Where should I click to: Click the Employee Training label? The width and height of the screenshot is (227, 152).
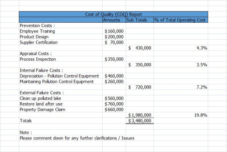tap(37, 31)
